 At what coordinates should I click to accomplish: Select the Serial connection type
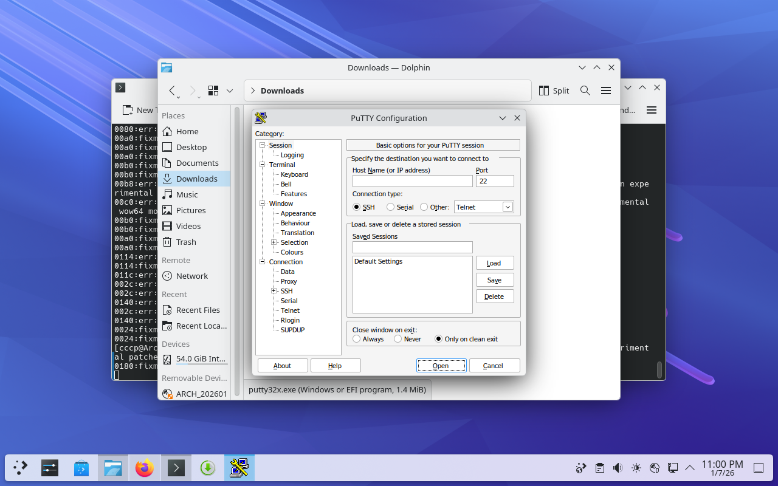391,207
